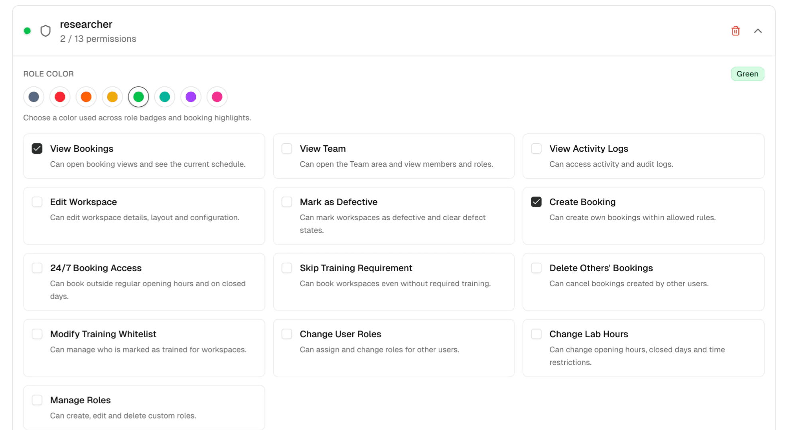Collapse the researcher role panel
Viewport: 789px width, 430px height.
(758, 31)
